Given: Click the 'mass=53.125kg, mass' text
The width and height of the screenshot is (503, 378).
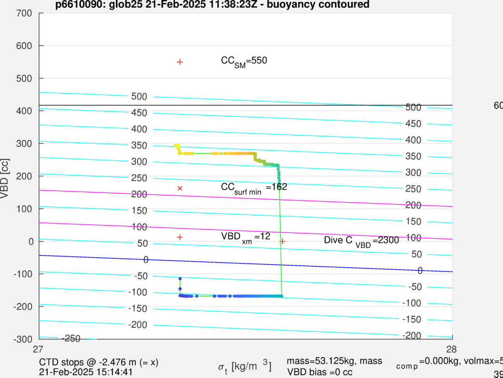Looking at the screenshot, I should (334, 361).
